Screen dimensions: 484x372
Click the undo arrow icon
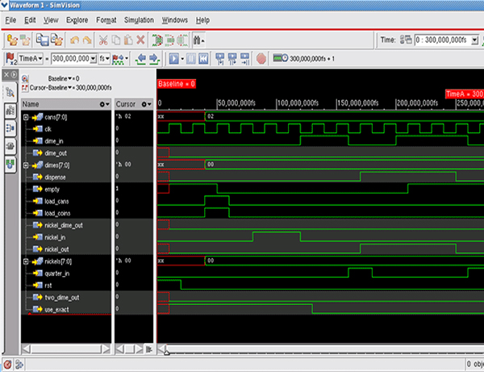[74, 40]
